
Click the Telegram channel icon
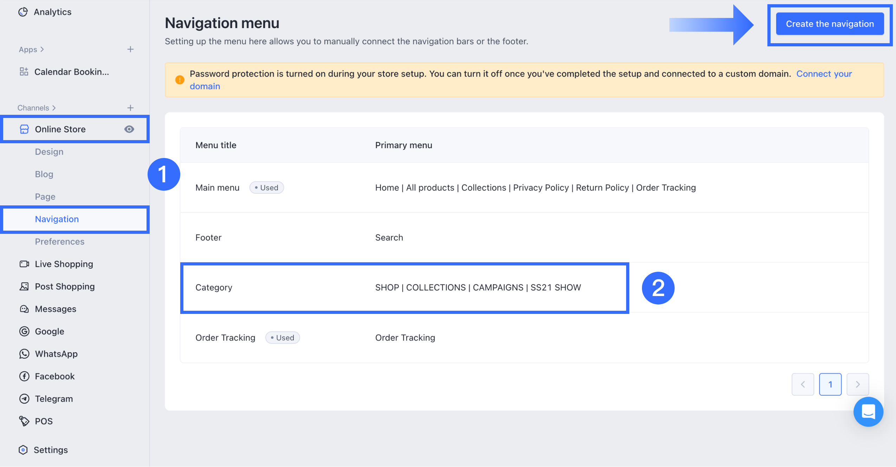24,399
